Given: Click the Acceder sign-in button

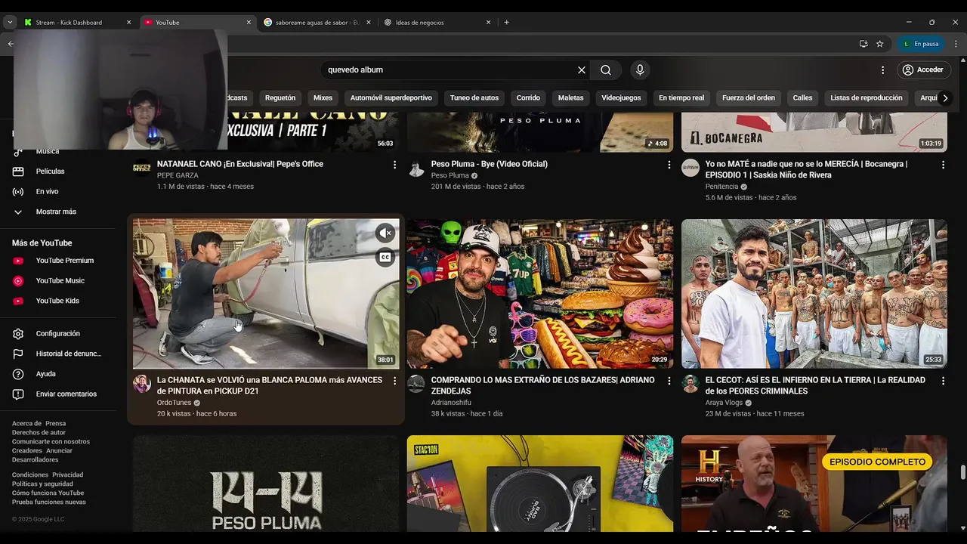Looking at the screenshot, I should coord(923,70).
